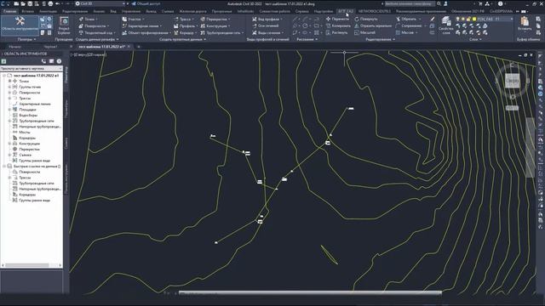Expand the Палитры panel title

(x=26, y=40)
